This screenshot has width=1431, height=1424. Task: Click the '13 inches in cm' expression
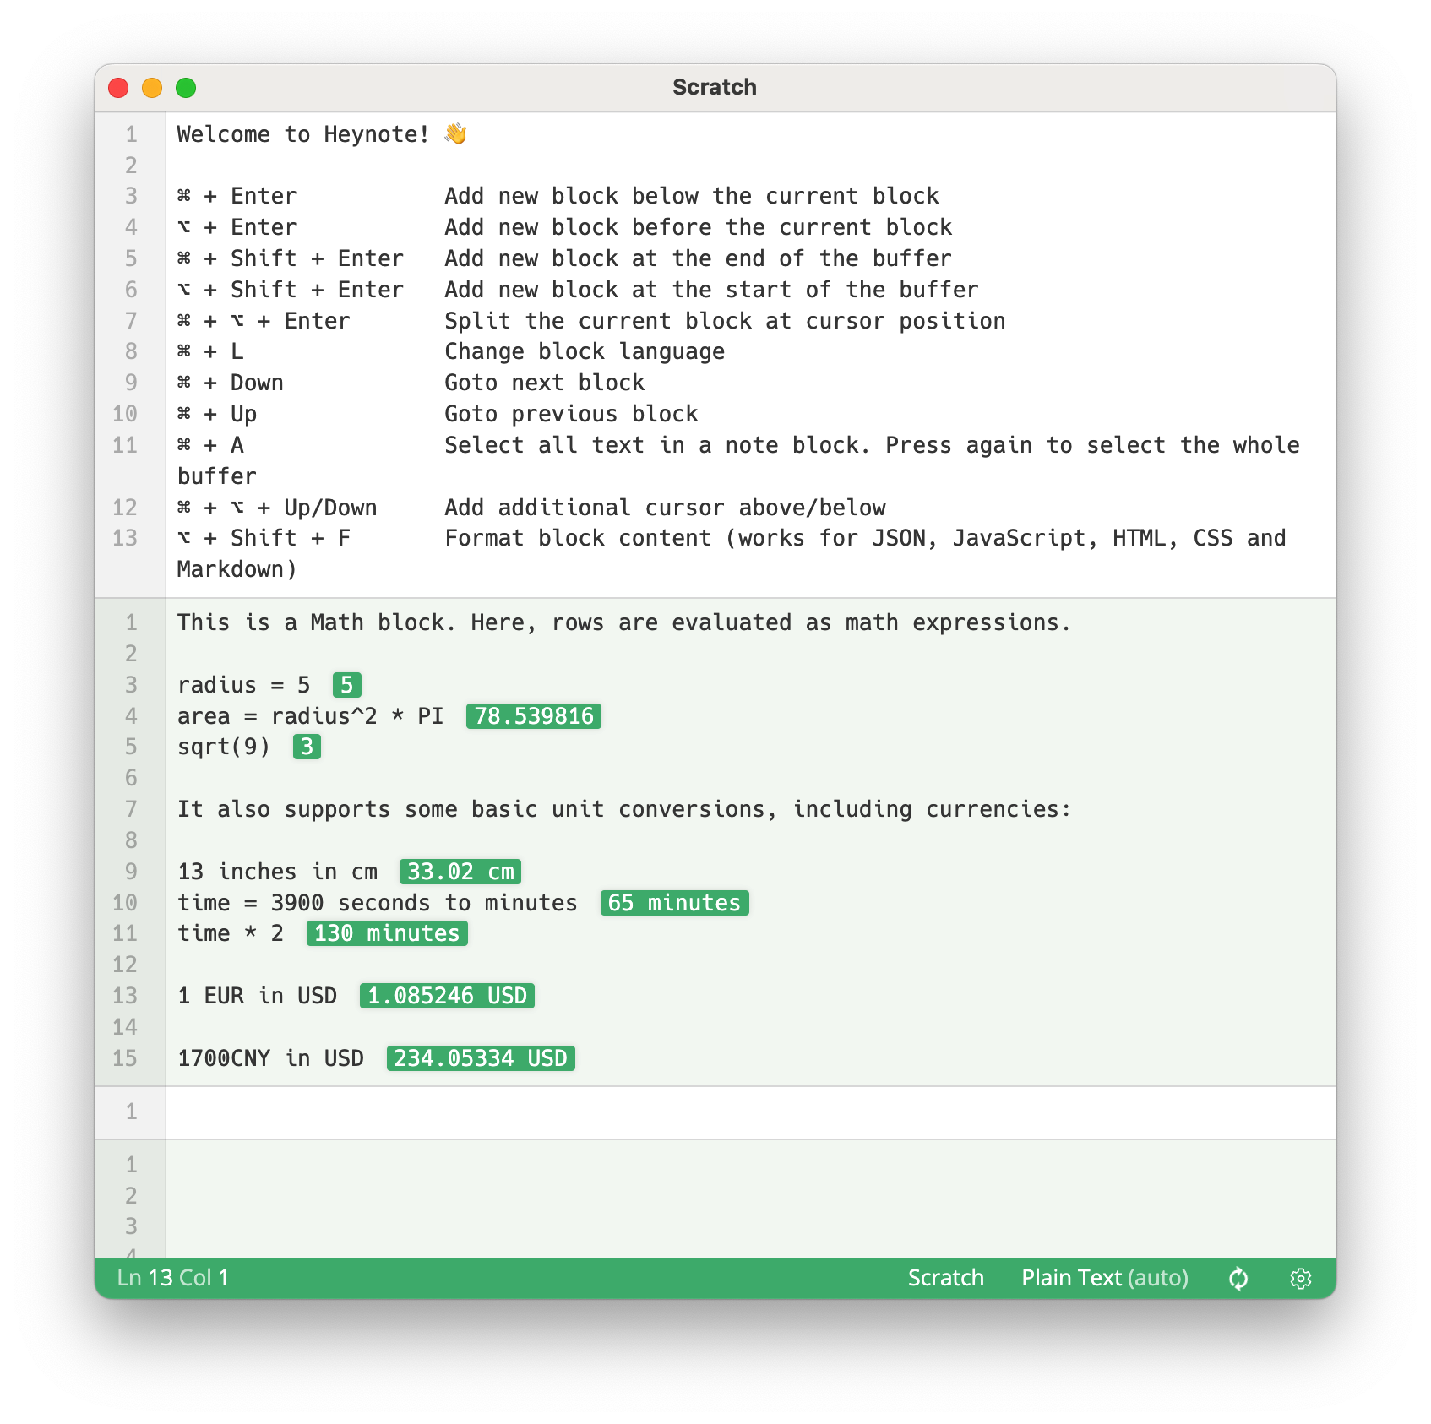[277, 872]
